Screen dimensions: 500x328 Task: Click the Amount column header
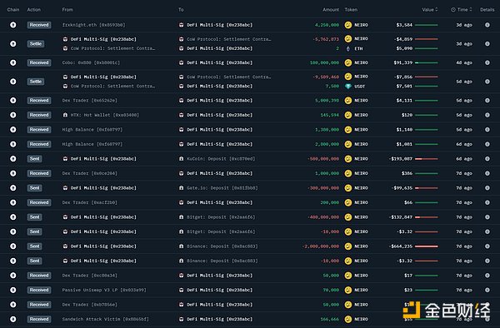click(x=331, y=9)
